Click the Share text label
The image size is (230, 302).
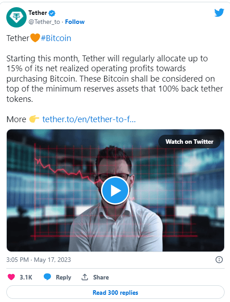(101, 277)
